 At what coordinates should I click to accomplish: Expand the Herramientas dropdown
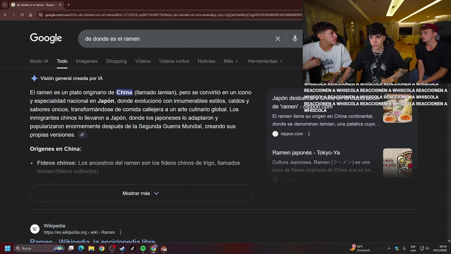point(265,61)
